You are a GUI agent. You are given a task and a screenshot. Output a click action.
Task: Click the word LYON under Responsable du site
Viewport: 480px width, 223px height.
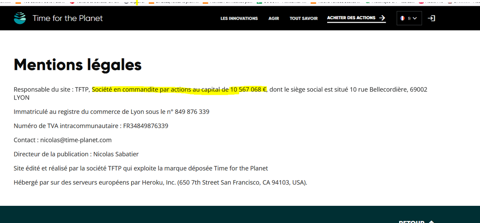click(22, 97)
